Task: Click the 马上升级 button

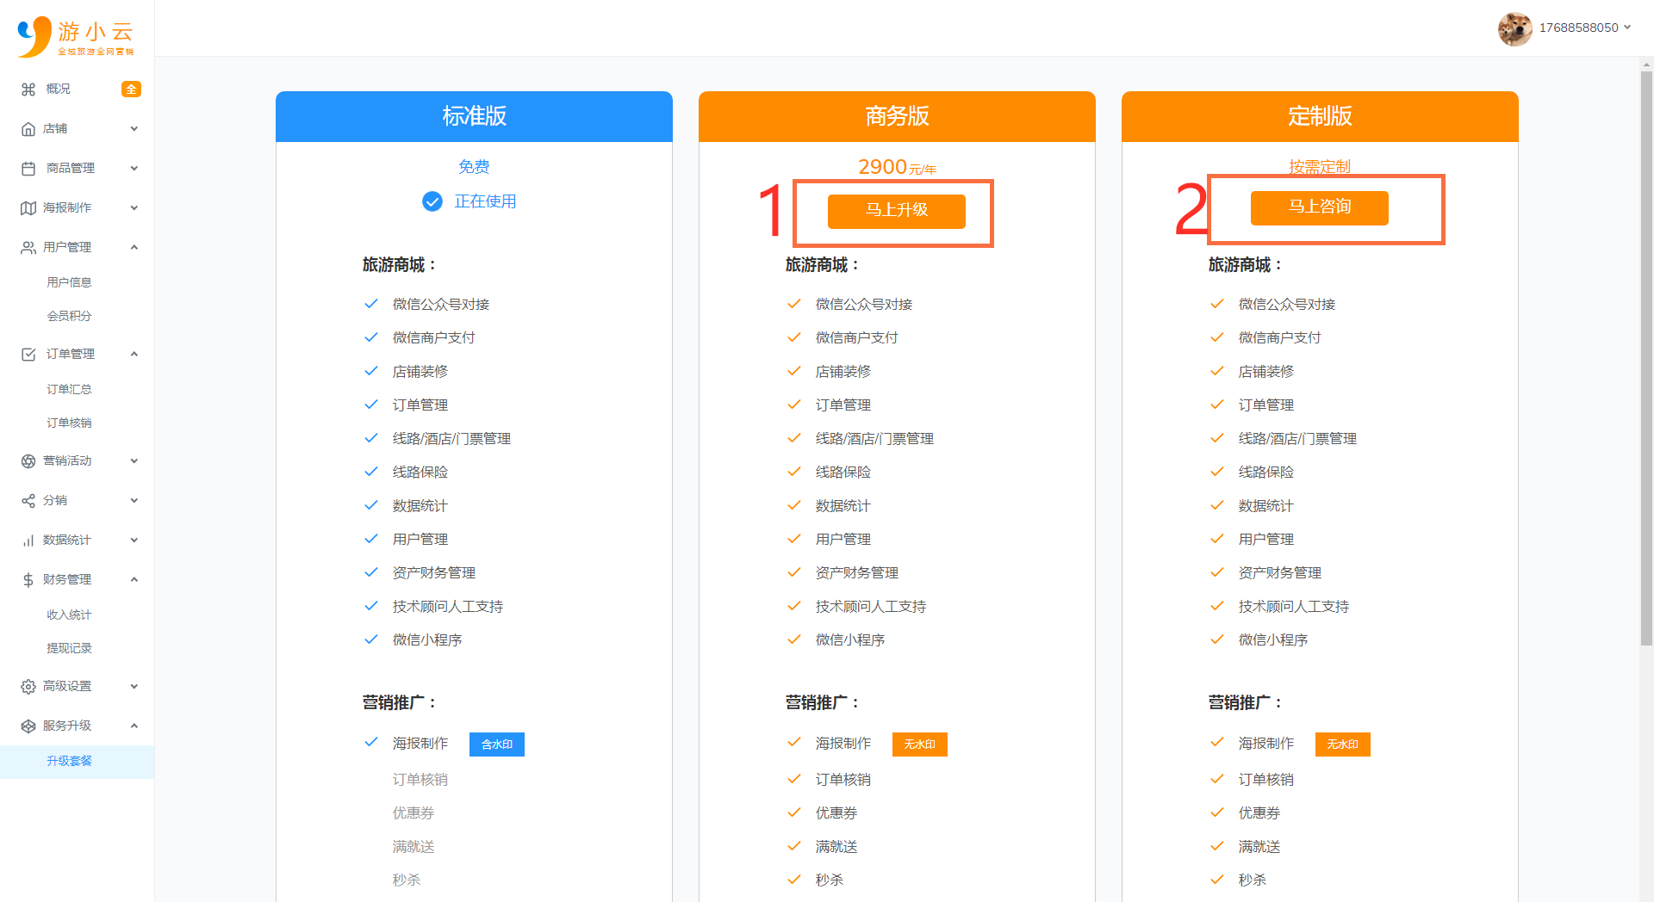Action: [x=897, y=211]
